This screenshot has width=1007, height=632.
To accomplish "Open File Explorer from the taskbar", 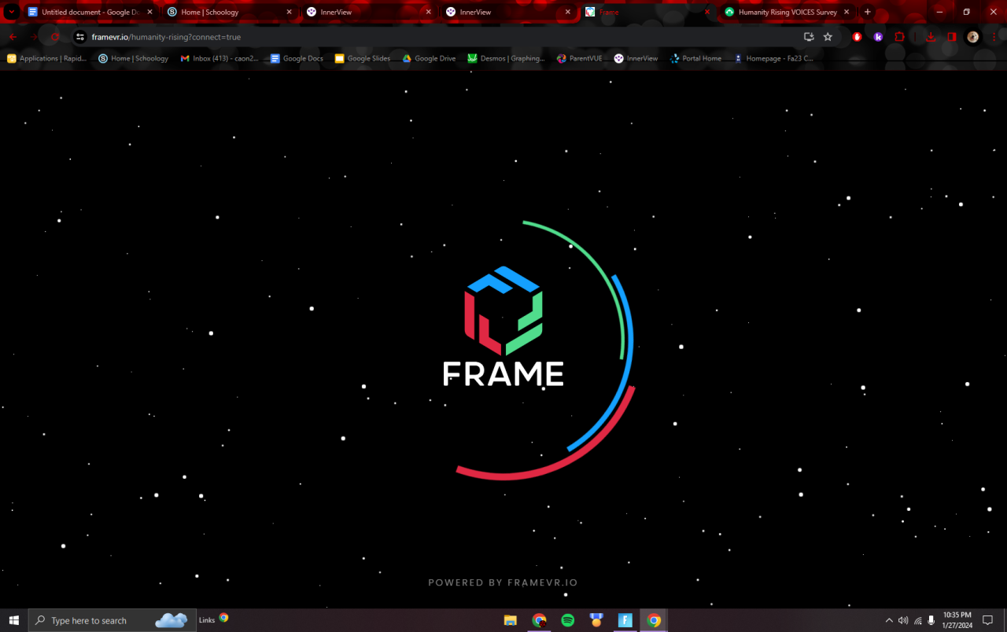I will click(510, 620).
